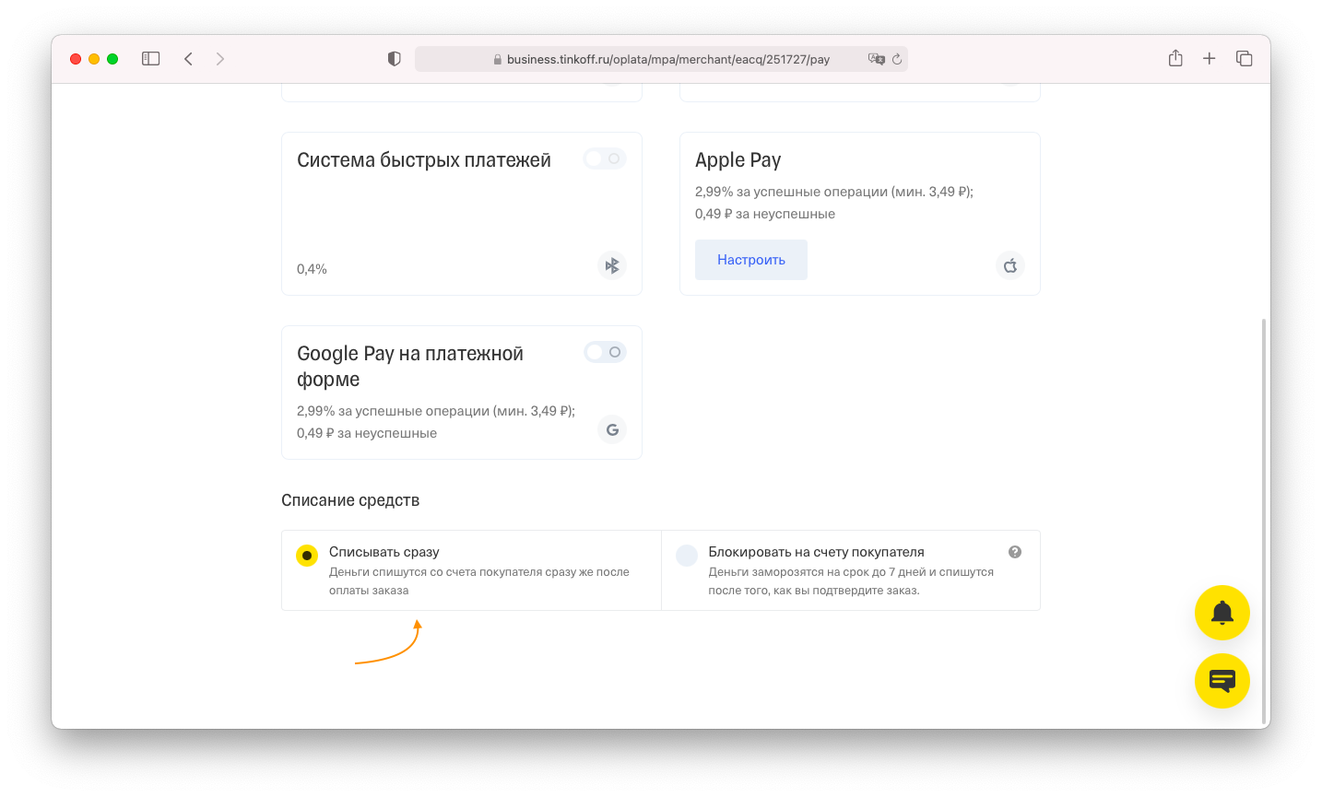Open the privacy shield report icon
Viewport: 1322px width, 797px height.
point(395,59)
